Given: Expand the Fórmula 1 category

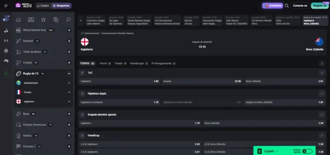Looking at the screenshot, I should pos(69,146).
